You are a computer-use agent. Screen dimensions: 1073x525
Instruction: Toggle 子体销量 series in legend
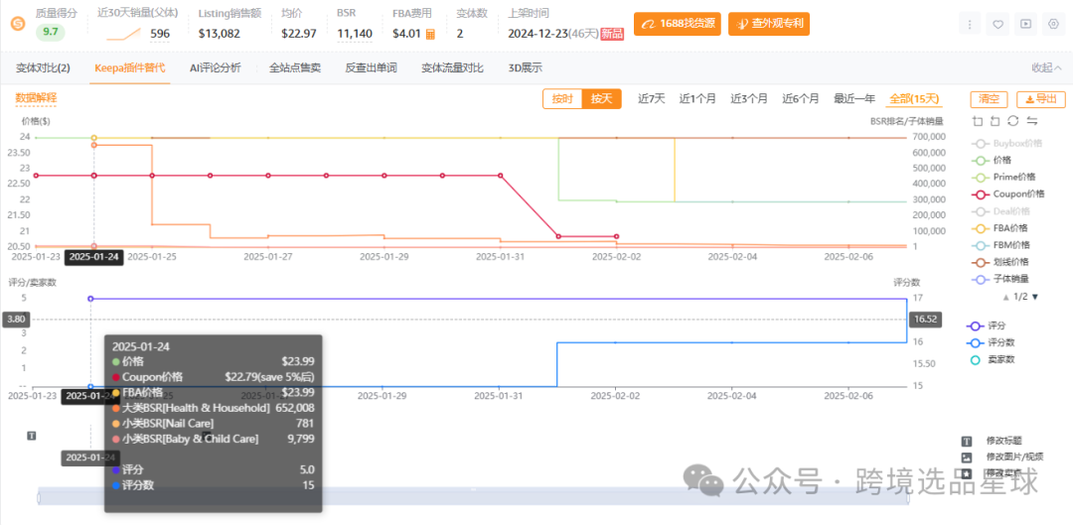999,279
